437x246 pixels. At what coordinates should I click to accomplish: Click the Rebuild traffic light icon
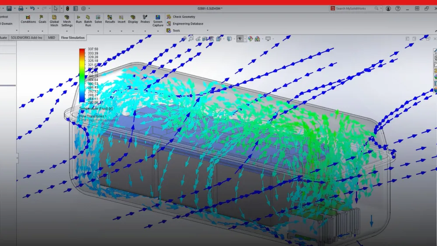coord(67,9)
